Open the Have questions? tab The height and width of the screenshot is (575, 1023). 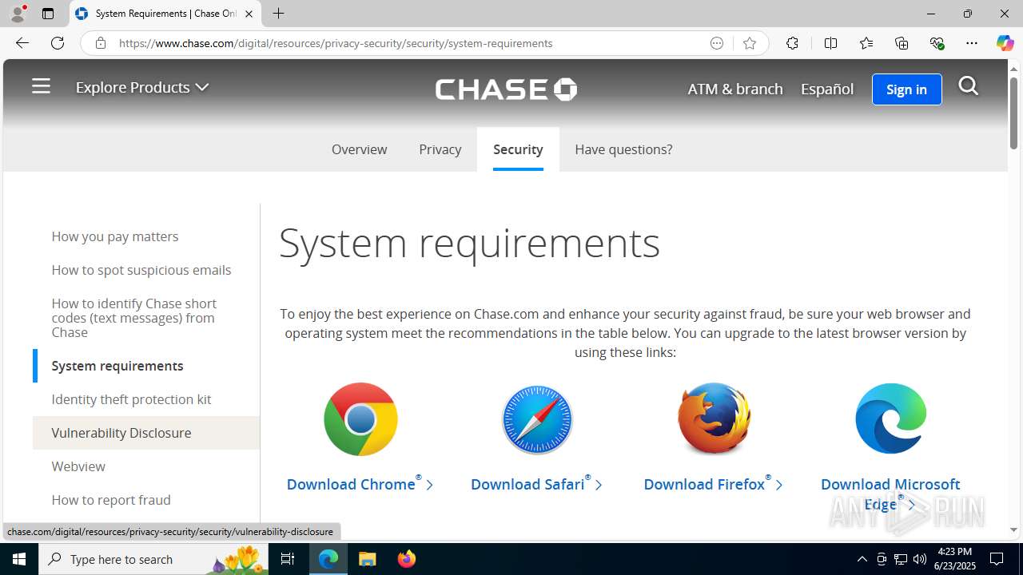tap(623, 149)
